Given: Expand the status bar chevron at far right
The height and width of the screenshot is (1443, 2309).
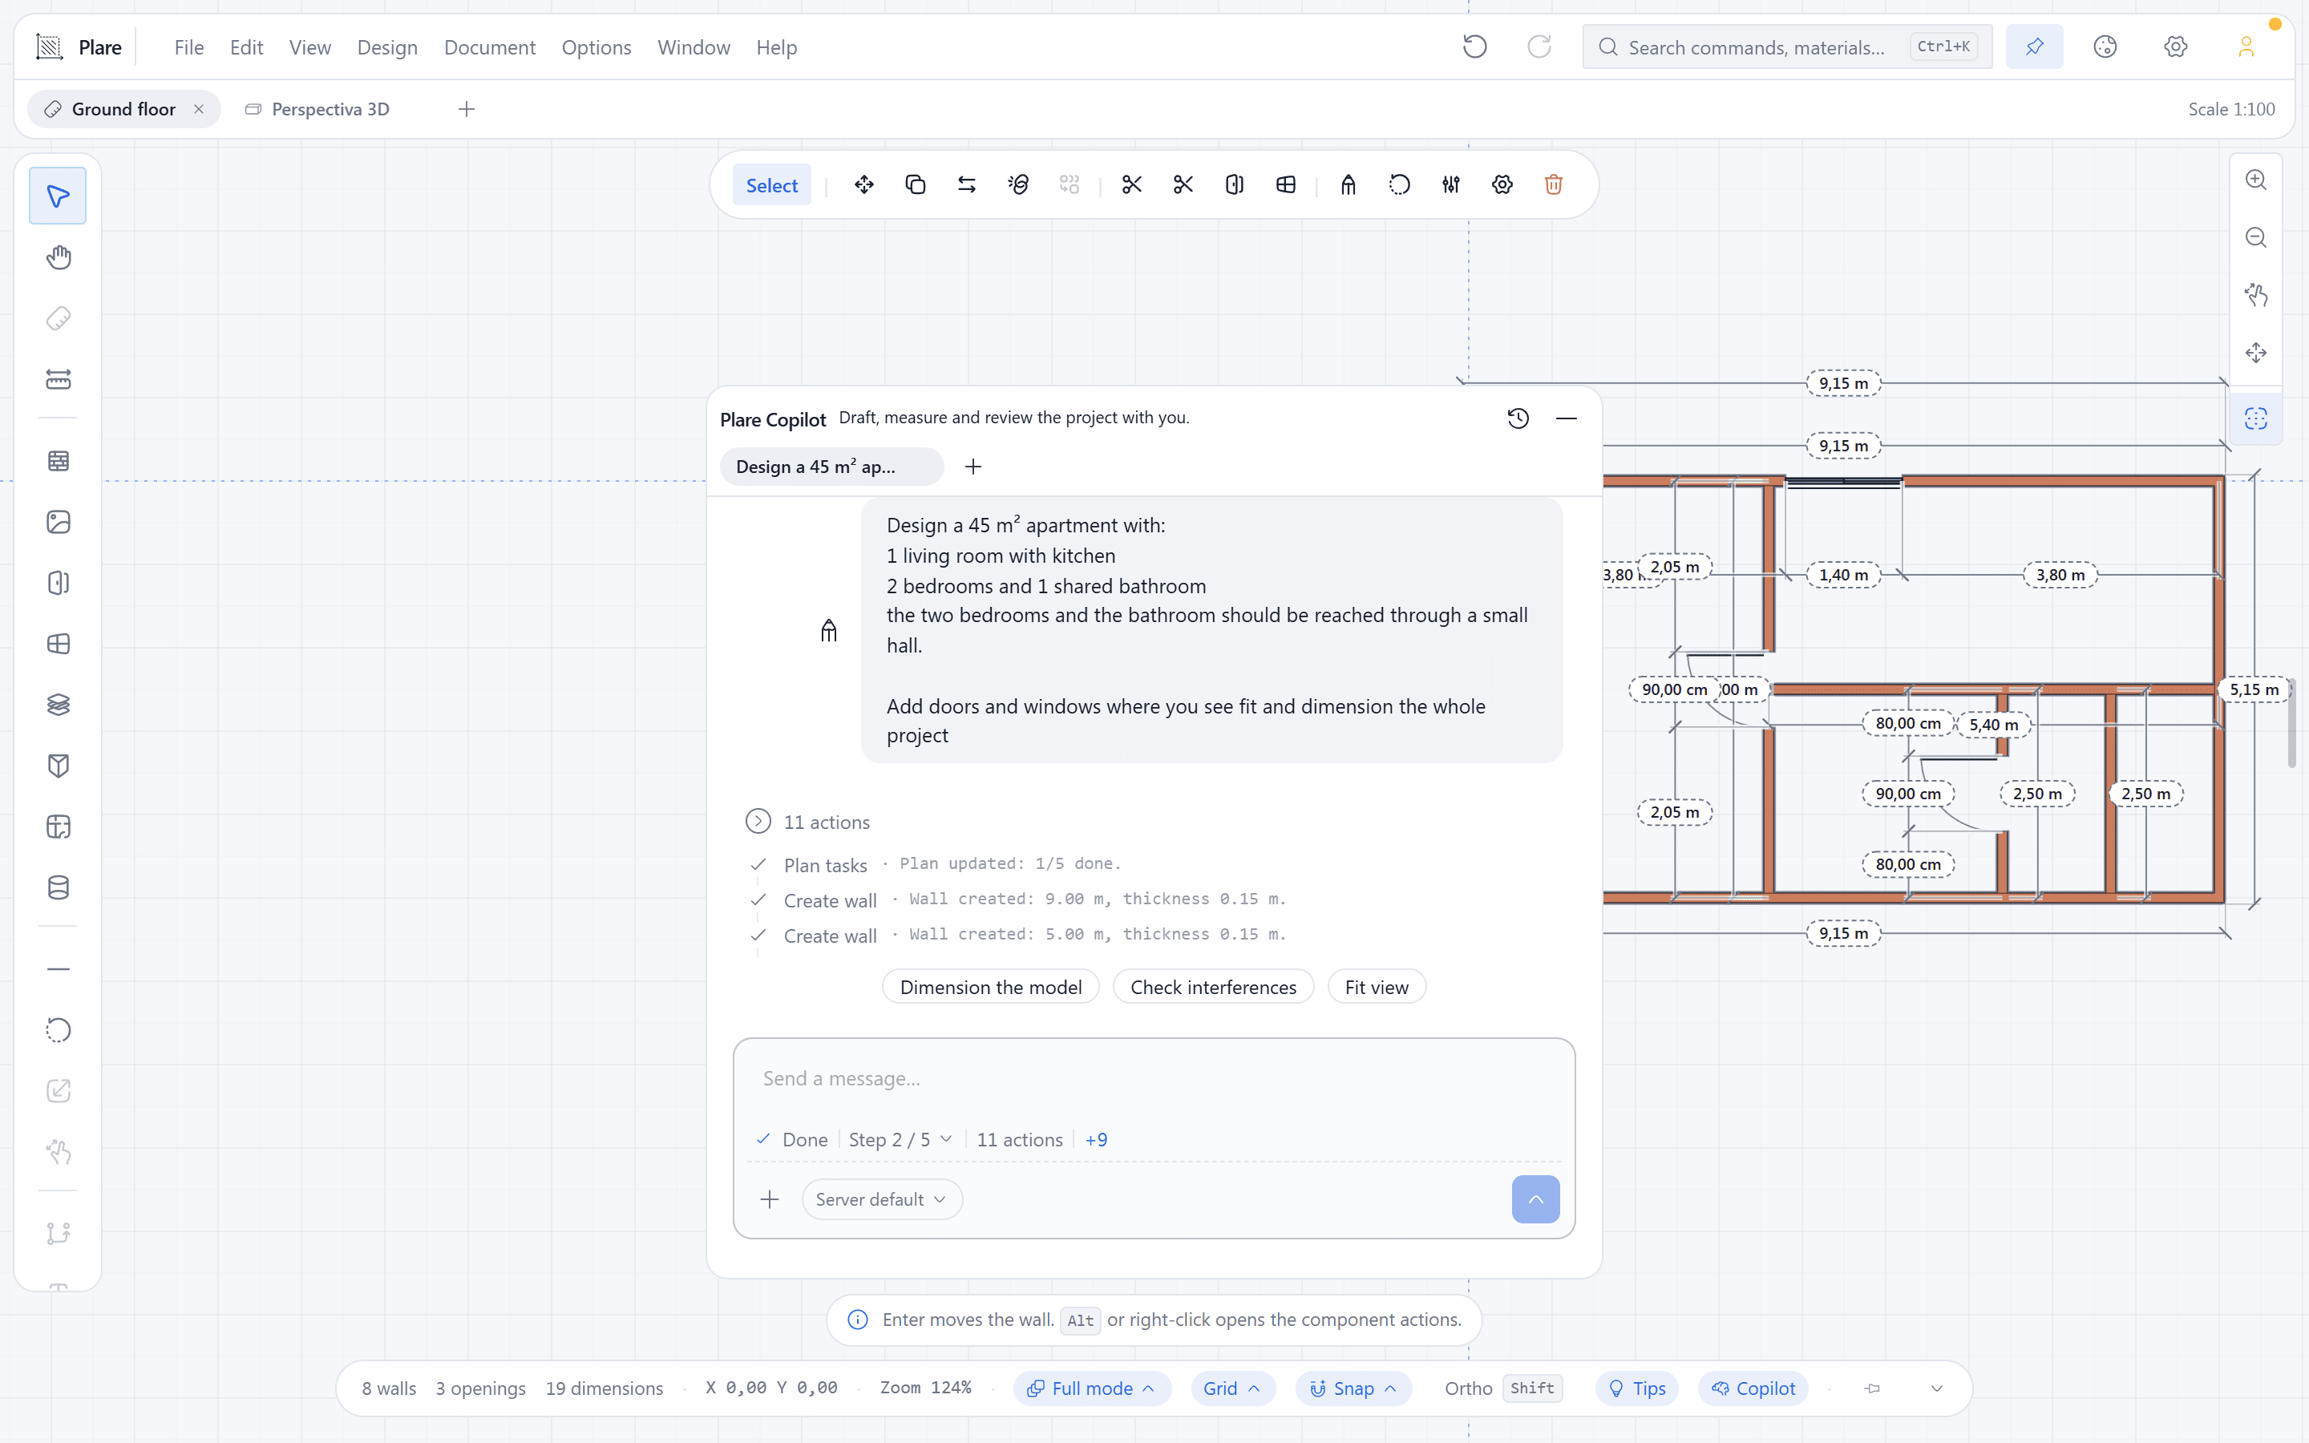Looking at the screenshot, I should coord(1937,1388).
